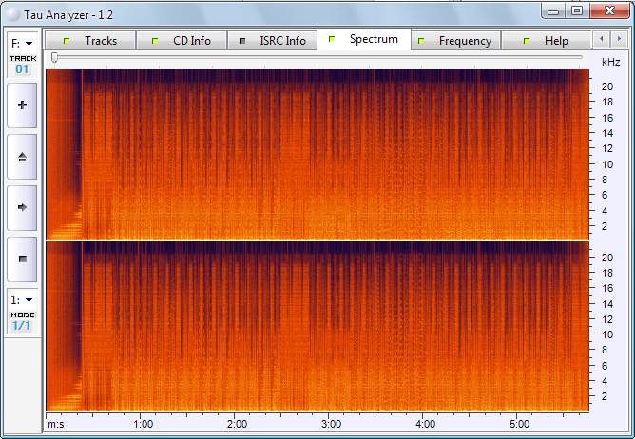Open the Help tab

click(x=547, y=41)
